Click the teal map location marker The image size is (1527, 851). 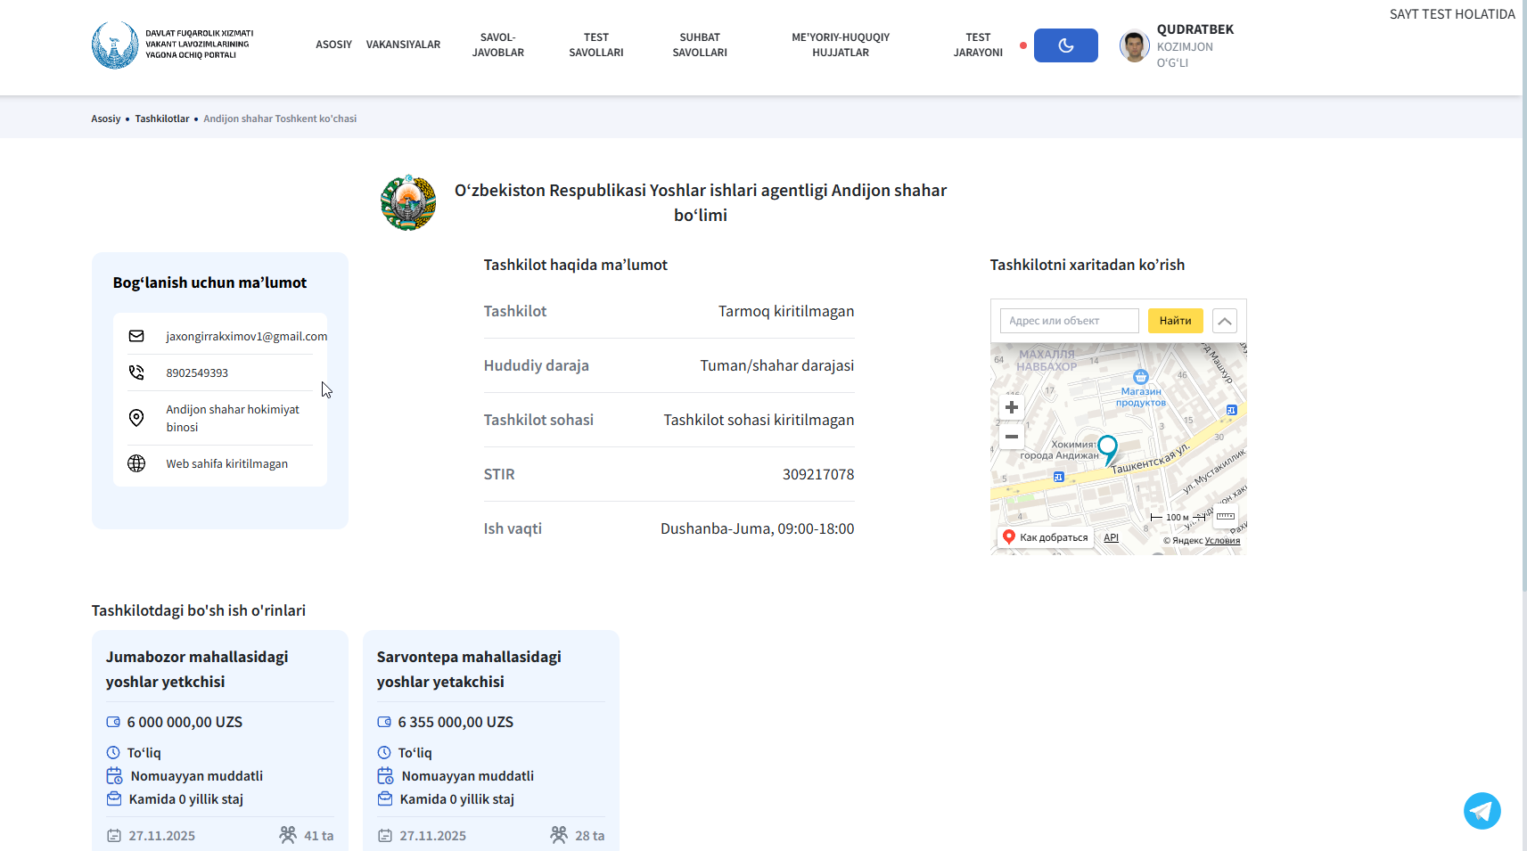click(1107, 450)
